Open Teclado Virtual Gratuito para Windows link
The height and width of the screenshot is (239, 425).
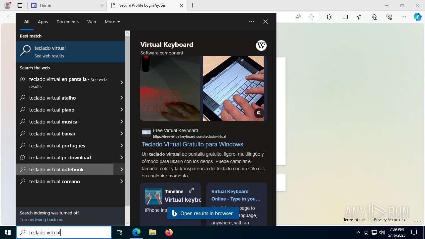193,144
